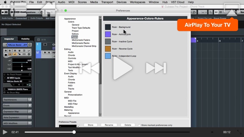Click the Store preset button
Screen dimensions: 244x137
pos(90,125)
